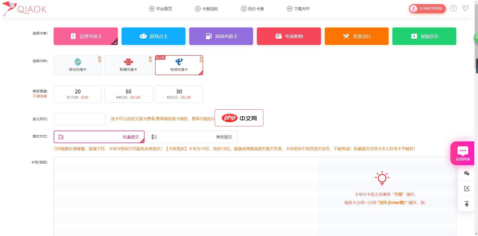Select the 20 face value option
478x236 pixels.
[77, 94]
